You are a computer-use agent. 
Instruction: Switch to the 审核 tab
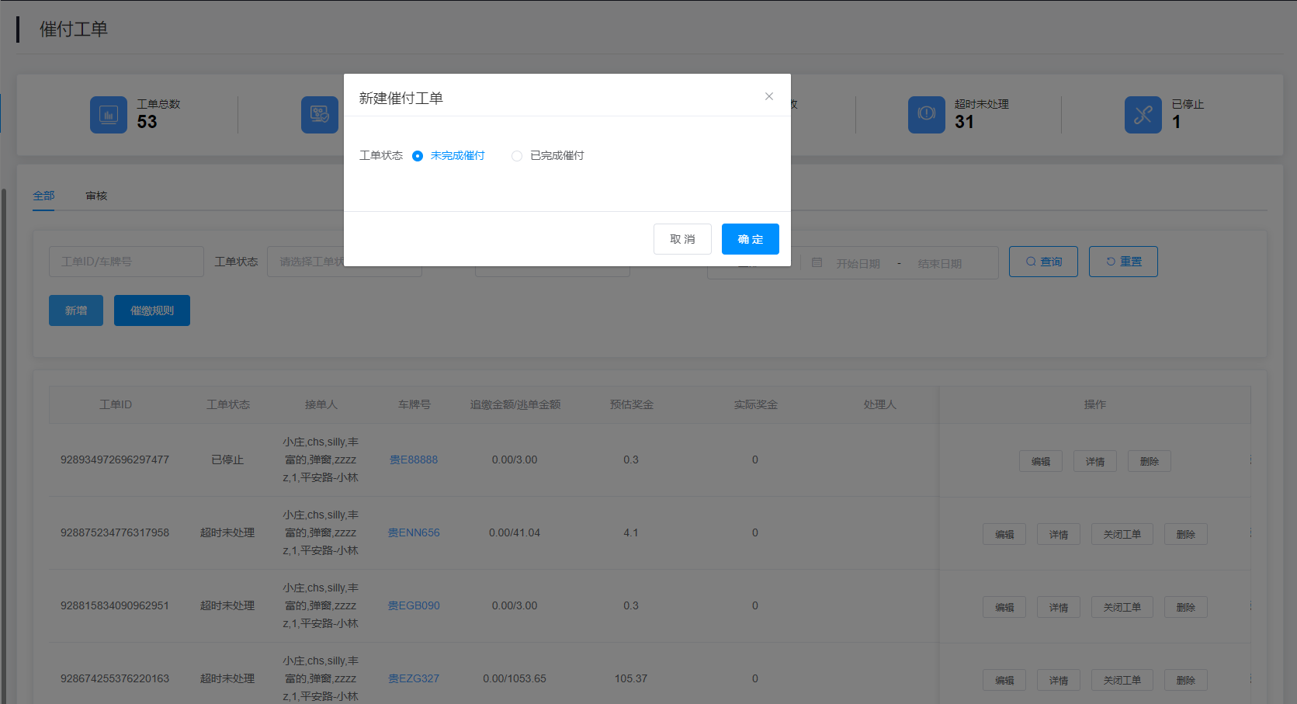(x=96, y=196)
